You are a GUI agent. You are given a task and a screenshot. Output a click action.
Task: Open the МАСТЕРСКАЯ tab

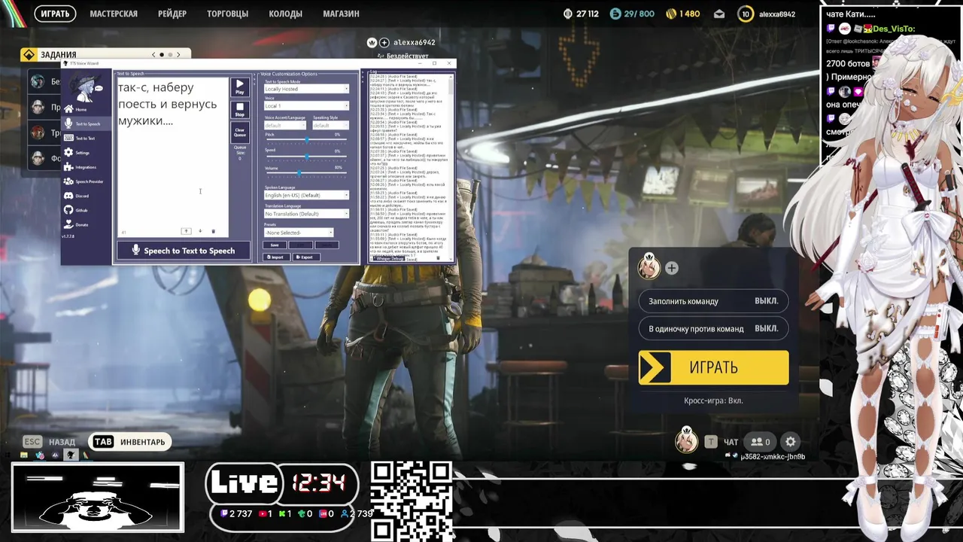tap(114, 14)
